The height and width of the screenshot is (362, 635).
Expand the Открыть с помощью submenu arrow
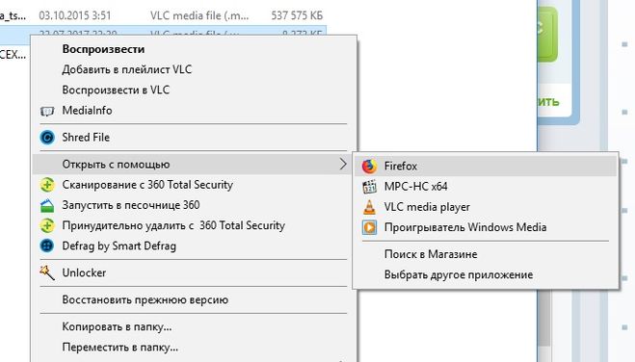click(343, 165)
